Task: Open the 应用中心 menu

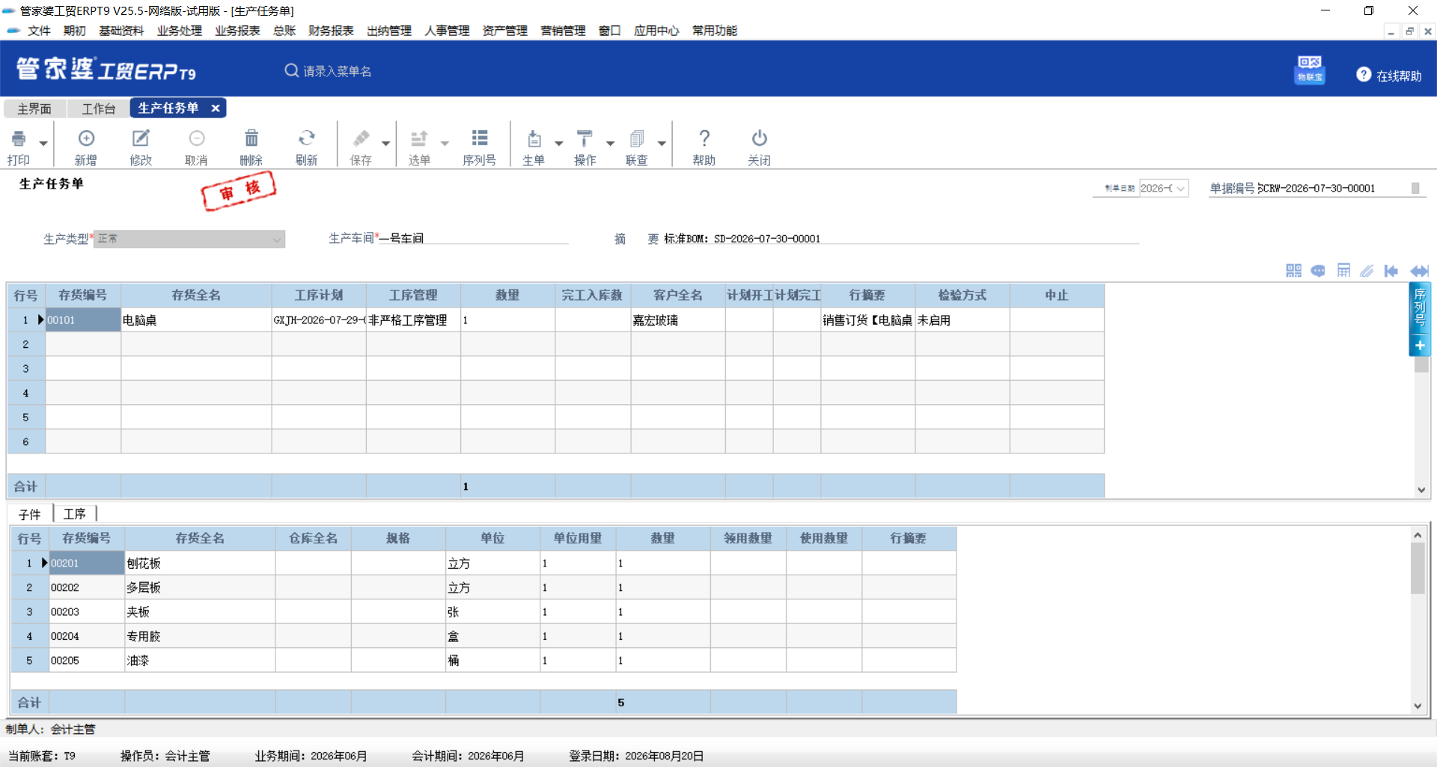Action: (x=656, y=31)
